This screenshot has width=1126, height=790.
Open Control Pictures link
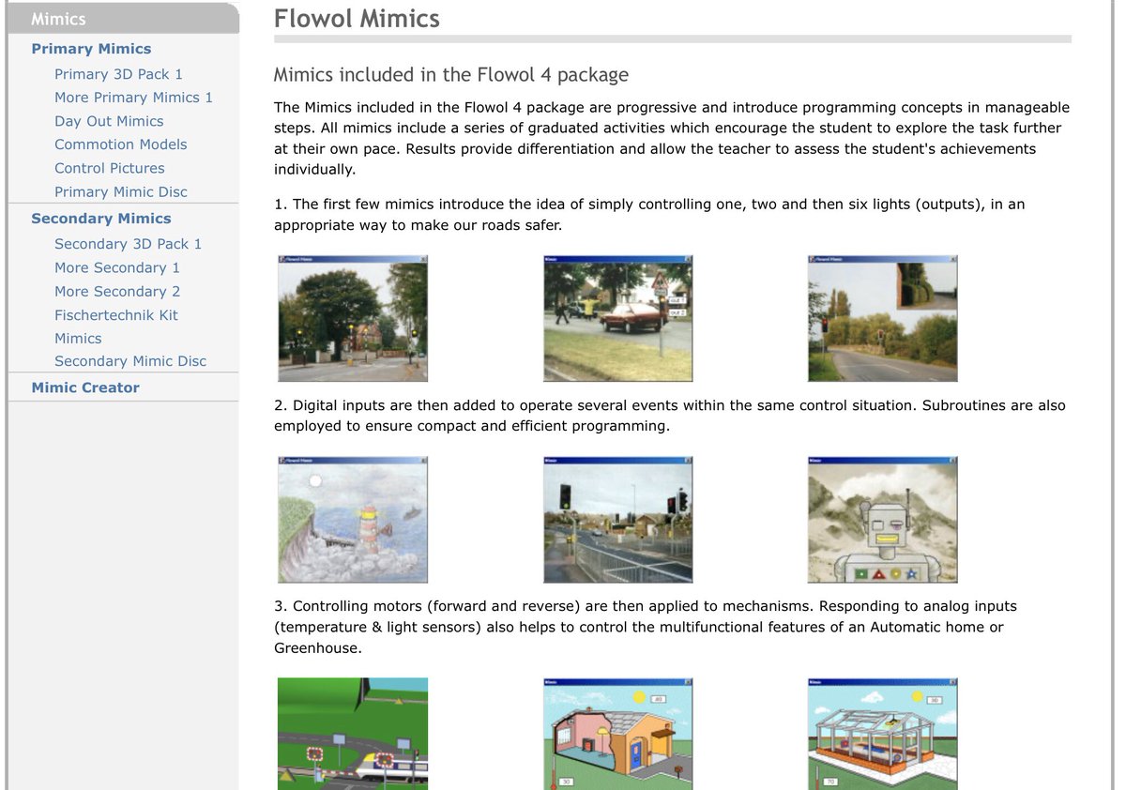(x=109, y=168)
